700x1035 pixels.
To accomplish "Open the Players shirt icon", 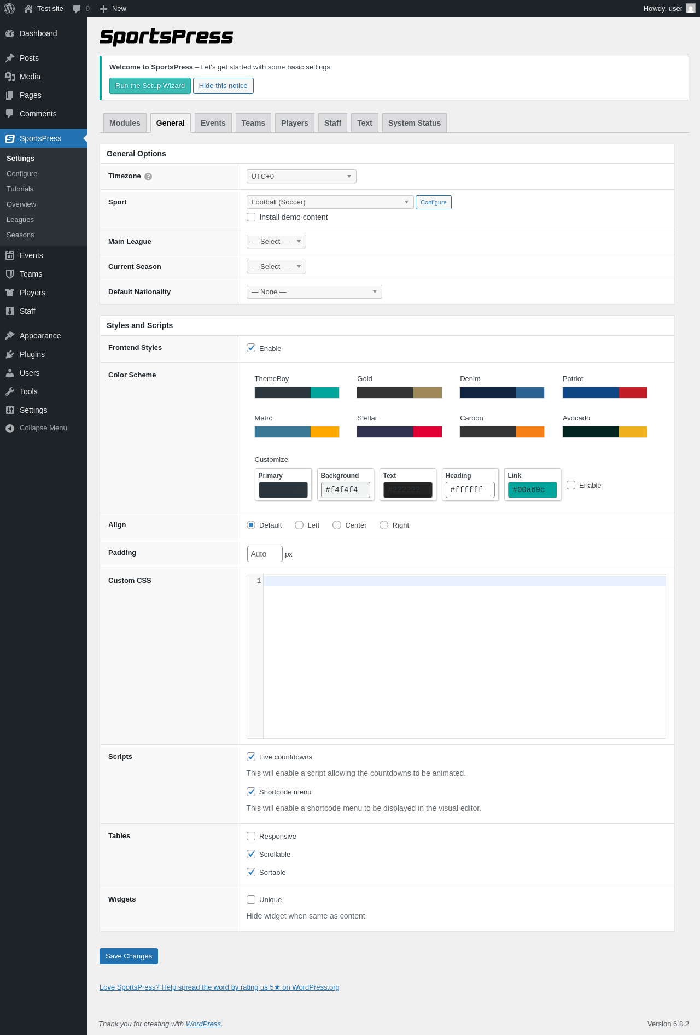I will pyautogui.click(x=10, y=293).
